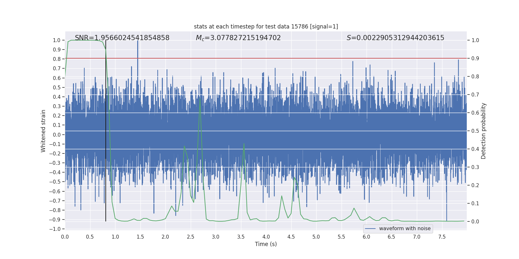
Task: Click the 7.5 tick on time axis
Action: click(x=442, y=237)
